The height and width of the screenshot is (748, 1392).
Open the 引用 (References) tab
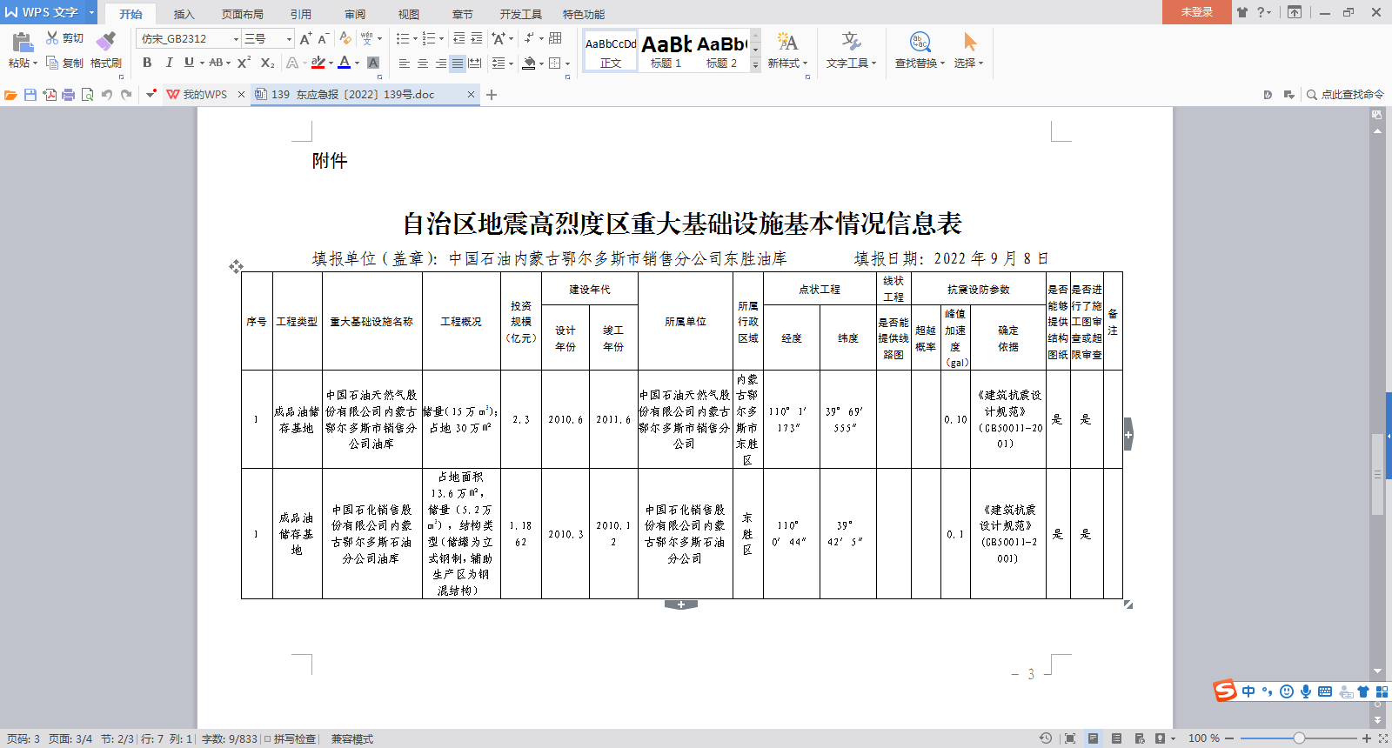pos(301,14)
